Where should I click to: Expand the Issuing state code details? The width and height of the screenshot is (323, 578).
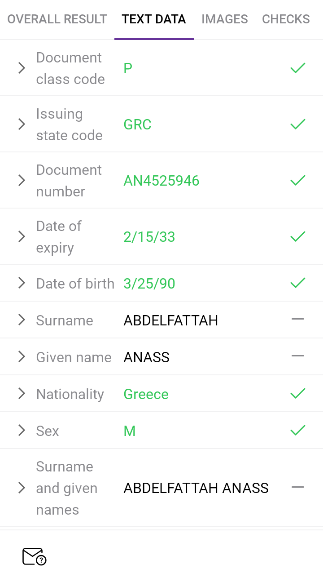22,124
